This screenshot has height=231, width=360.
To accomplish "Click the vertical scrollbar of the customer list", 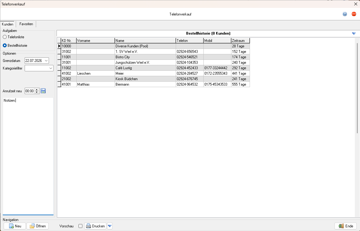I will [x=357, y=88].
